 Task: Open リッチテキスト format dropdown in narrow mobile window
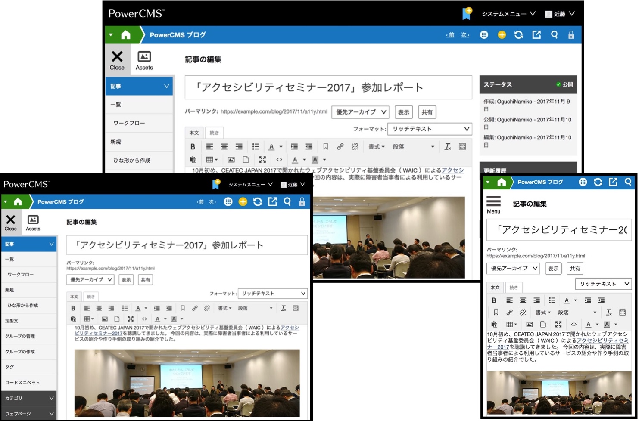[x=603, y=284]
